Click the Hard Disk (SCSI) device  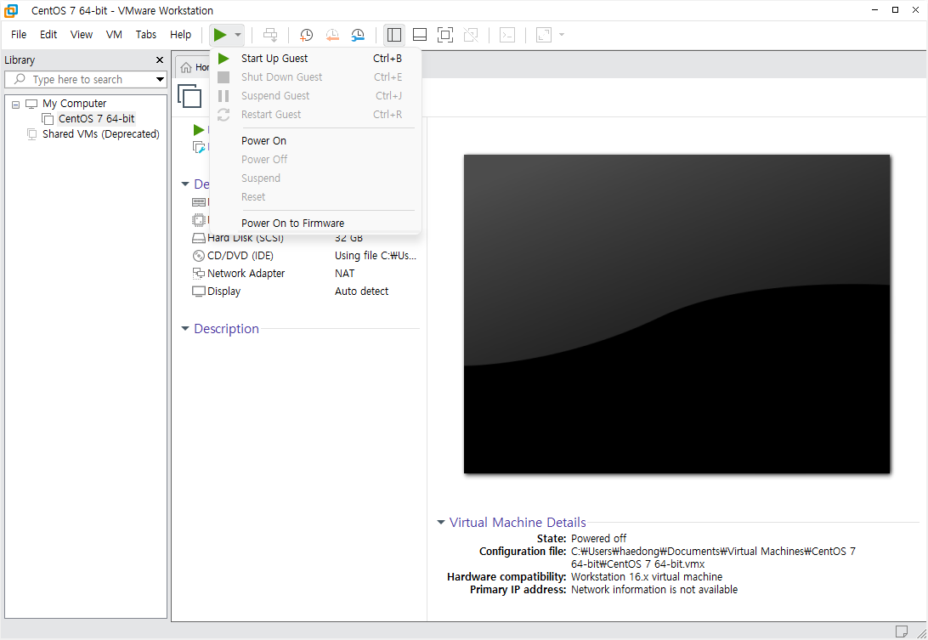point(246,238)
